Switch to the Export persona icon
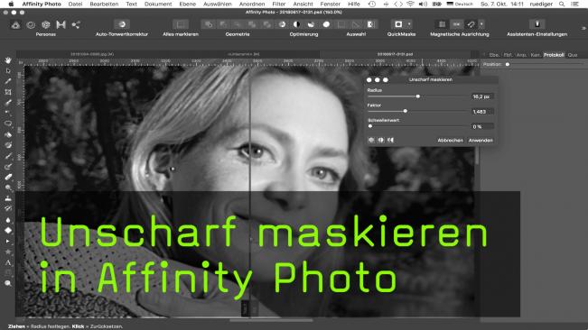 point(76,24)
